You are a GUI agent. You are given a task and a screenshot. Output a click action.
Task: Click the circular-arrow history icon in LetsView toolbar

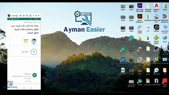(x=30, y=16)
